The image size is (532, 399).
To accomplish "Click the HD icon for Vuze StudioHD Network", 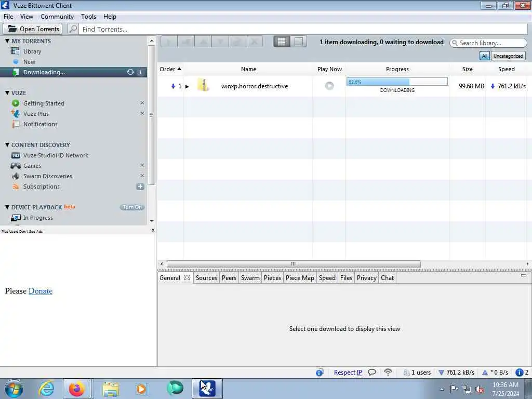I will point(16,155).
